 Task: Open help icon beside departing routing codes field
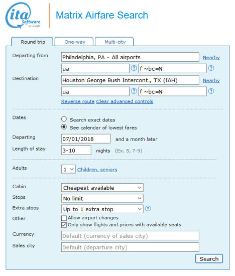pos(134,68)
